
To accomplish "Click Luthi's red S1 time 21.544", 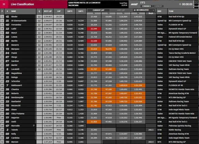I will click(x=94, y=29).
